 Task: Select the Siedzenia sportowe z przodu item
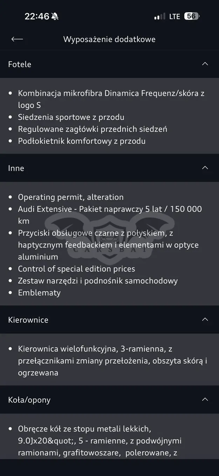pyautogui.click(x=71, y=117)
